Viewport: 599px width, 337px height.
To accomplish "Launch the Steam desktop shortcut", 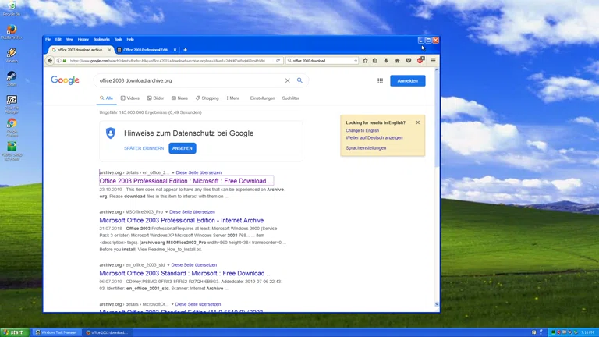I will (12, 79).
